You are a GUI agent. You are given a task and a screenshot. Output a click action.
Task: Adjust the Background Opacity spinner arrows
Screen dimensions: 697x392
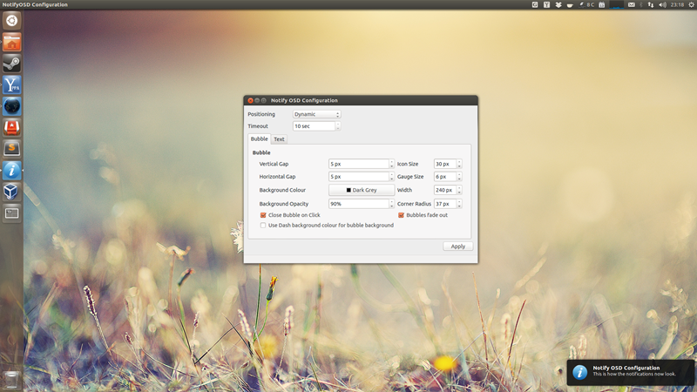pos(391,204)
